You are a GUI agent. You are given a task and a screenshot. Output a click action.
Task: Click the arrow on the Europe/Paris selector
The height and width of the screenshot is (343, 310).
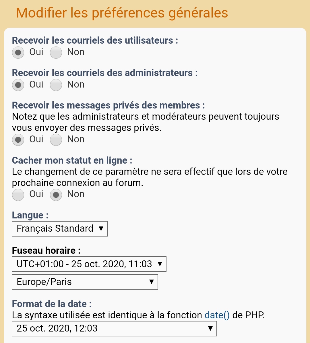(151, 282)
